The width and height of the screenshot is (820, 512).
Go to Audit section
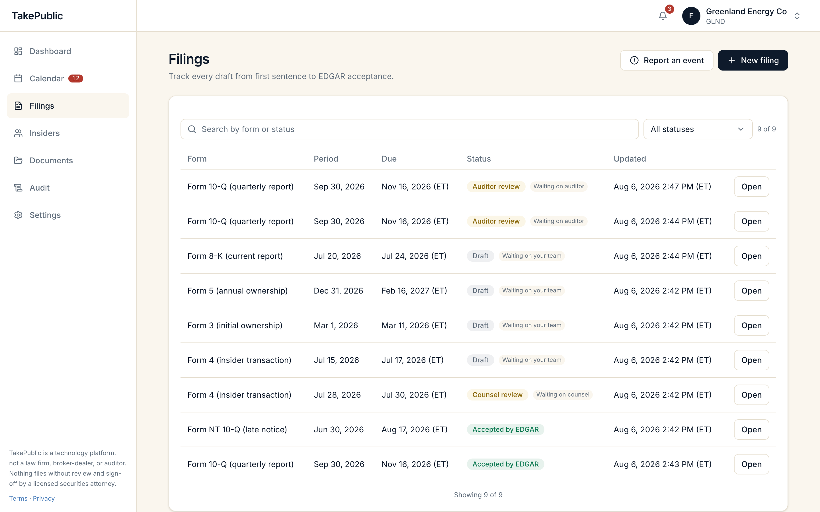(68, 188)
